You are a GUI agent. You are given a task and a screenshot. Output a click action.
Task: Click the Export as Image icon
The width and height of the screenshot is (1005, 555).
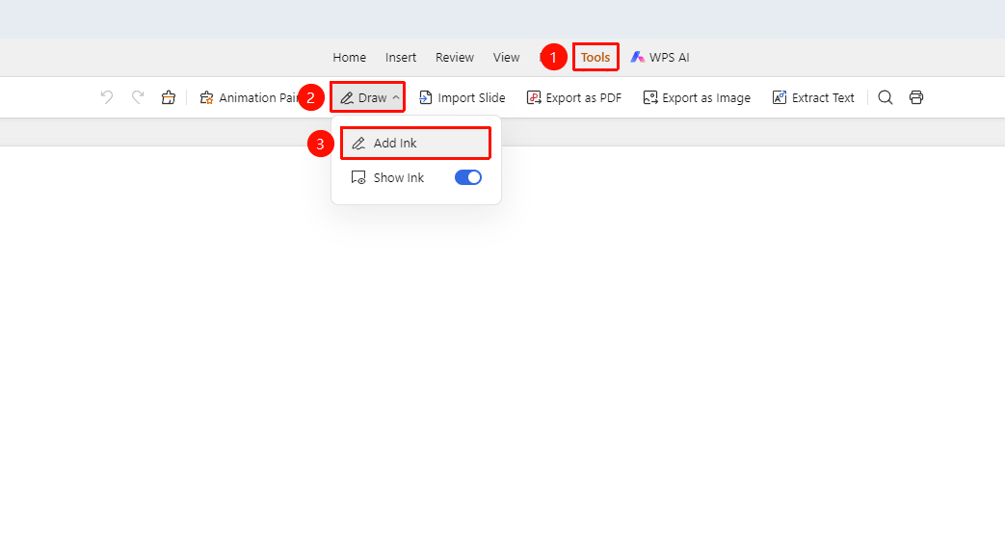coord(649,97)
